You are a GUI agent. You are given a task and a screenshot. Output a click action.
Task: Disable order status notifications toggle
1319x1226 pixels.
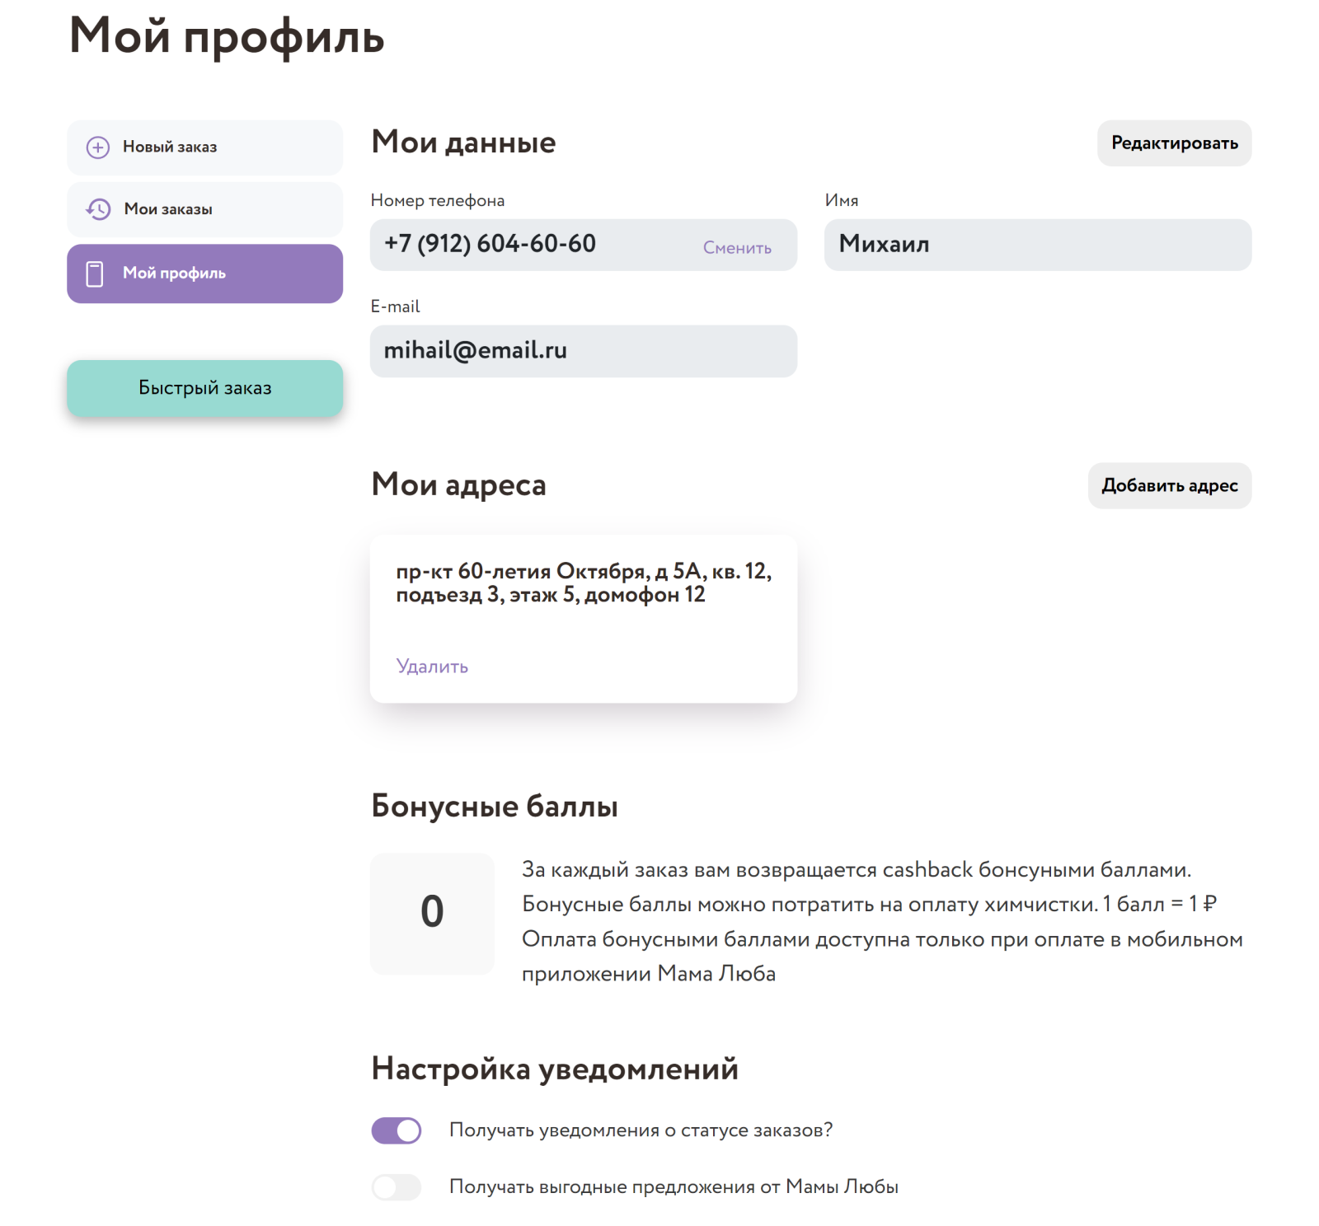[397, 1130]
